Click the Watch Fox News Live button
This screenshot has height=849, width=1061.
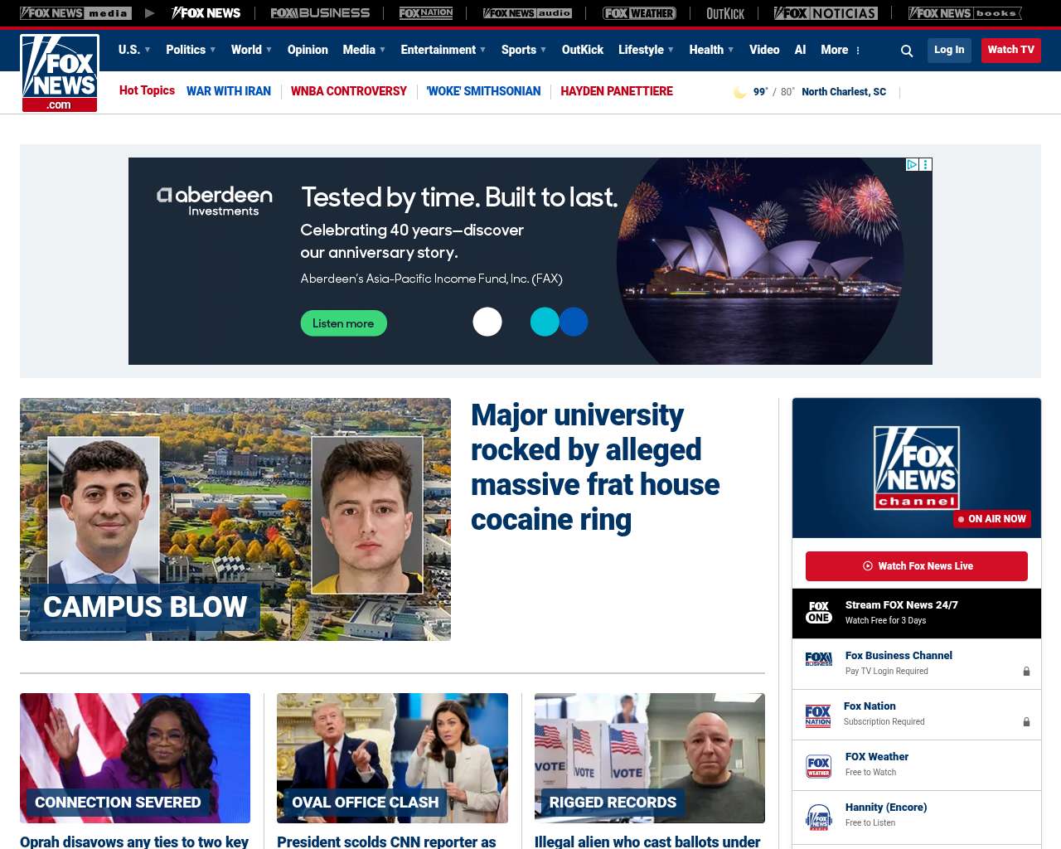(x=917, y=566)
